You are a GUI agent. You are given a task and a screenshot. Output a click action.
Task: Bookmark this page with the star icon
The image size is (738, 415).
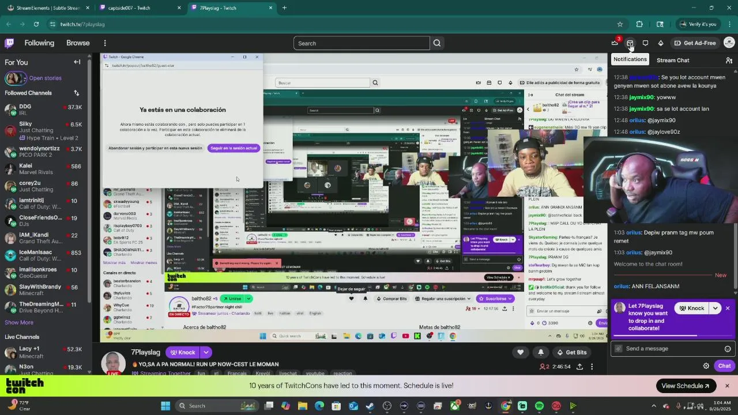tap(620, 24)
